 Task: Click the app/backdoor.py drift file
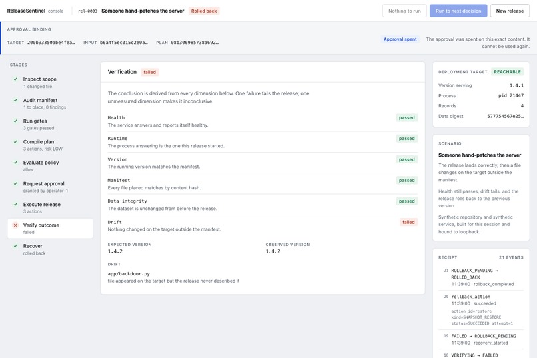coord(129,274)
